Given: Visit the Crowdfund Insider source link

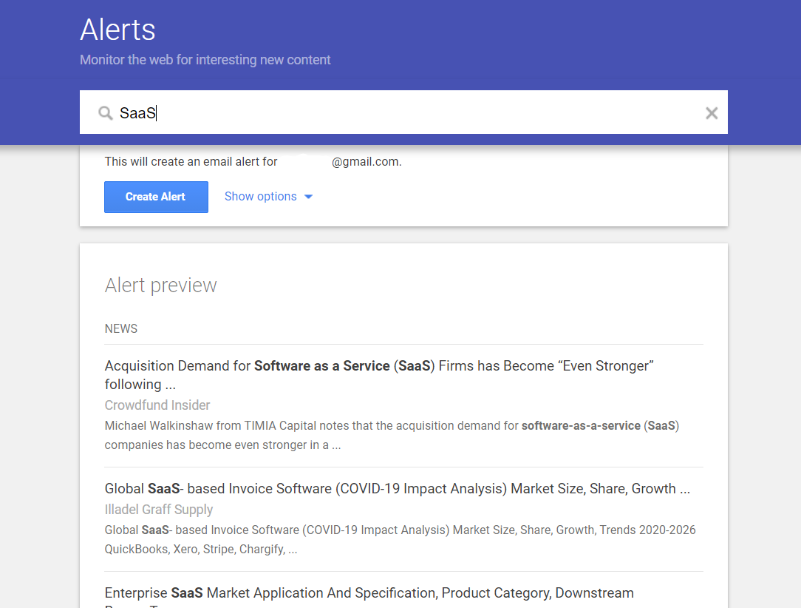Looking at the screenshot, I should (157, 405).
